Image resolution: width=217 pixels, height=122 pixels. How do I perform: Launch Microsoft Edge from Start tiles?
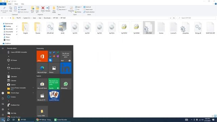(42, 68)
